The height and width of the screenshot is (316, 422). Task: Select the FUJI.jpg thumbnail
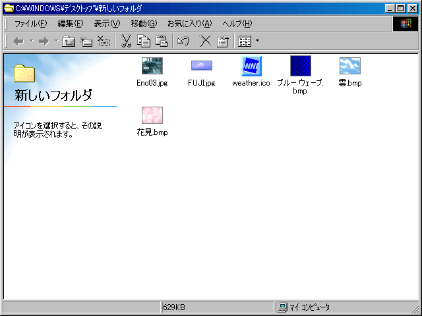[x=202, y=66]
